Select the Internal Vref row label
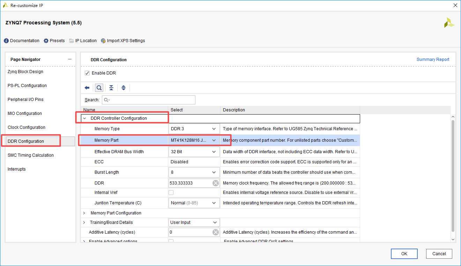Viewport: 461px width, 266px height. [x=106, y=193]
